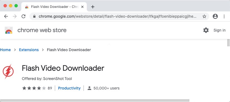Go to Home in the breadcrumb
Viewport: 230px width, 102px height.
click(x=5, y=50)
